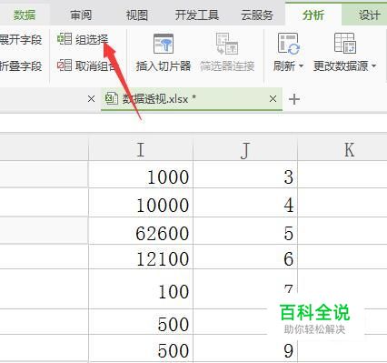This screenshot has height=363, width=387.
Task: Select the column J cell with 6
Action: pyautogui.click(x=245, y=257)
